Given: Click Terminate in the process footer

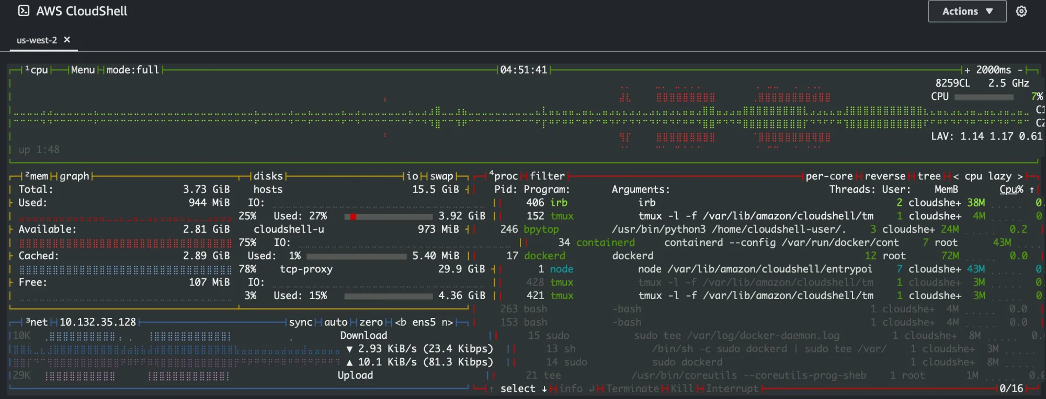Looking at the screenshot, I should [632, 389].
